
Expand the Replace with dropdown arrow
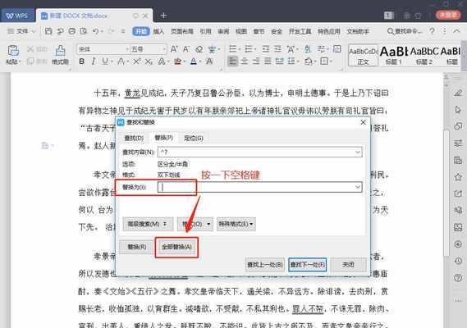358,187
